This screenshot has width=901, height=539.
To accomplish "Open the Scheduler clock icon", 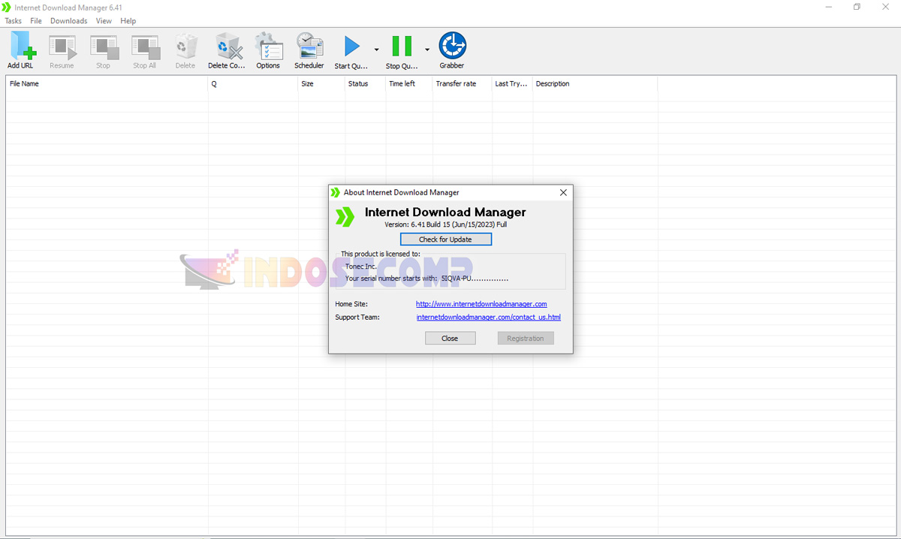I will tap(309, 47).
